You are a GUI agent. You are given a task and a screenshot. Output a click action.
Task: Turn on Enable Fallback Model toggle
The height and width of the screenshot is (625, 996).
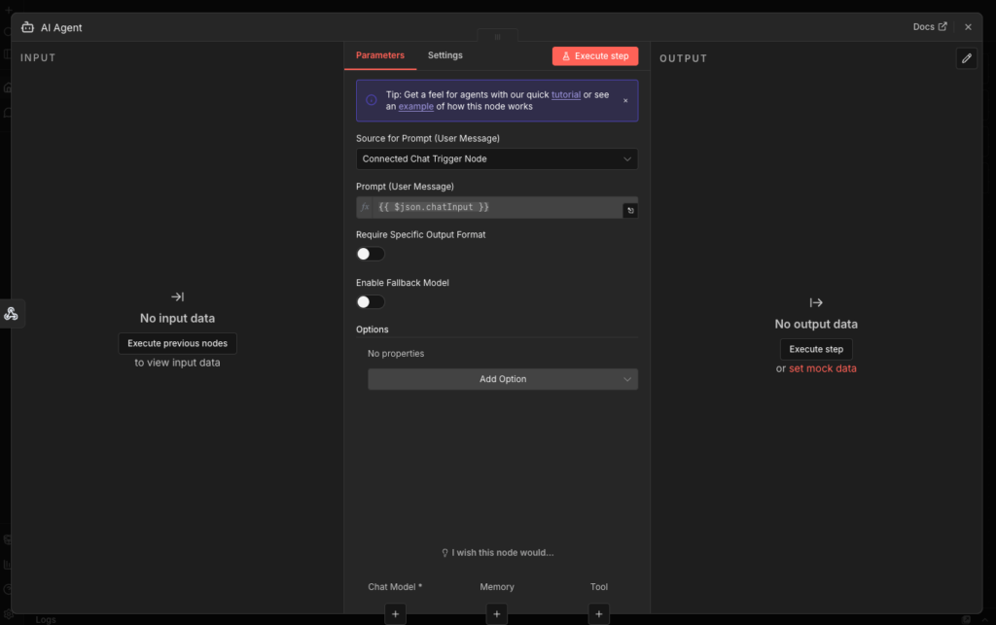[371, 301]
